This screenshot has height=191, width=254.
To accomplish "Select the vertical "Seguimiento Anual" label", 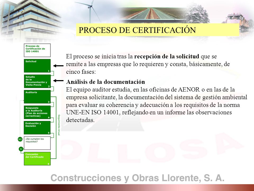I will tap(59, 125).
